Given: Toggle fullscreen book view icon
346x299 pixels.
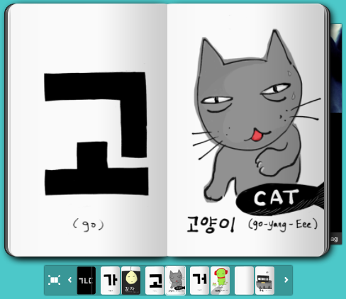Looking at the screenshot, I should 54,280.
